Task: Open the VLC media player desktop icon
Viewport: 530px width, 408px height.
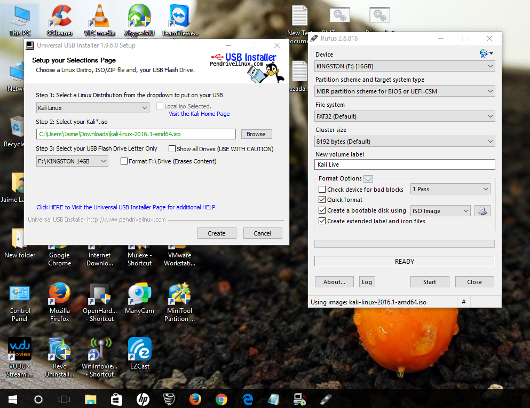Action: [99, 20]
